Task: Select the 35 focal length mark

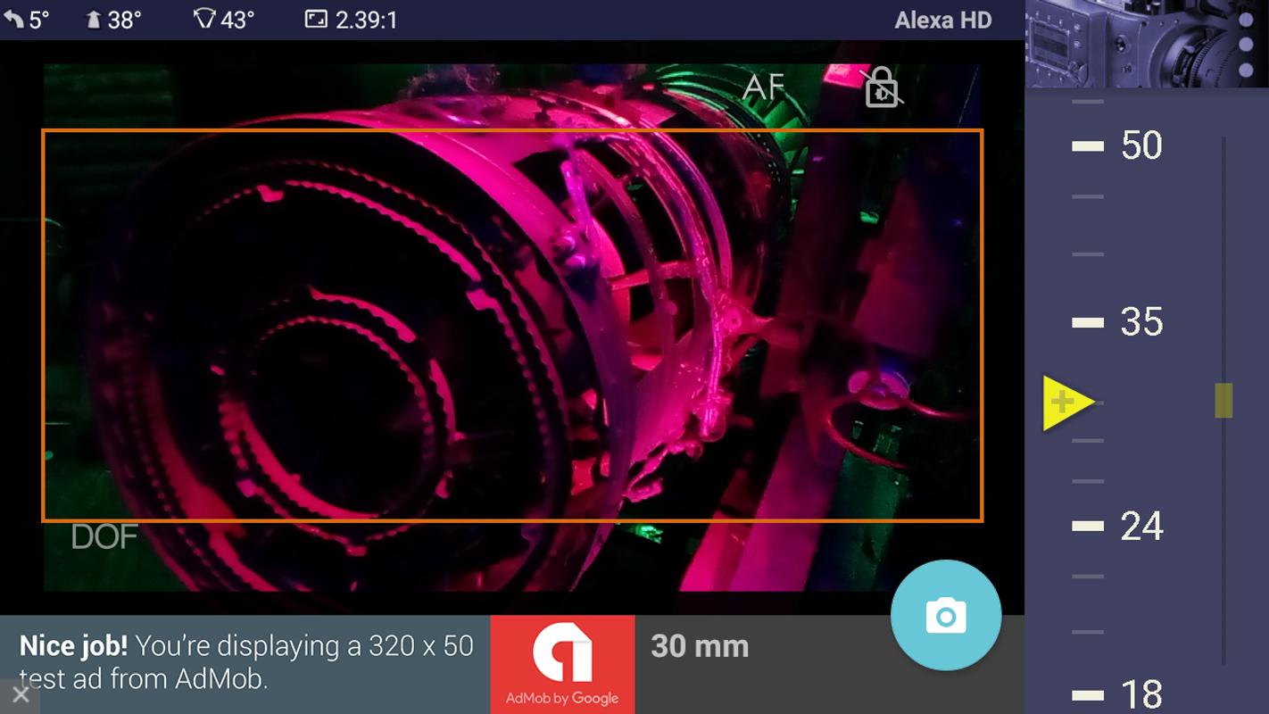Action: pos(1117,322)
